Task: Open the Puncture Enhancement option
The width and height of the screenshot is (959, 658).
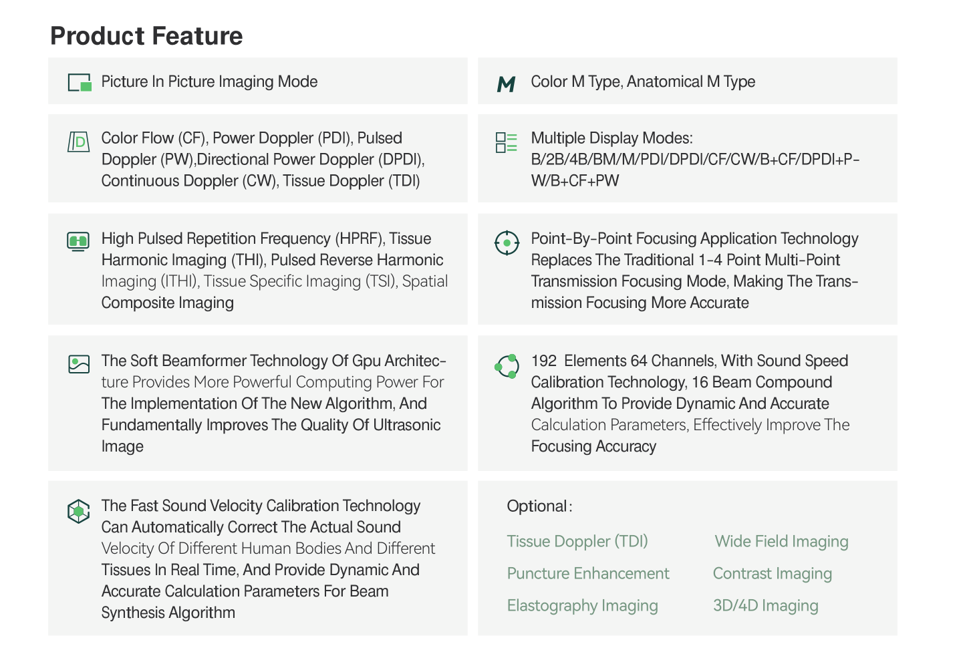Action: (x=588, y=573)
